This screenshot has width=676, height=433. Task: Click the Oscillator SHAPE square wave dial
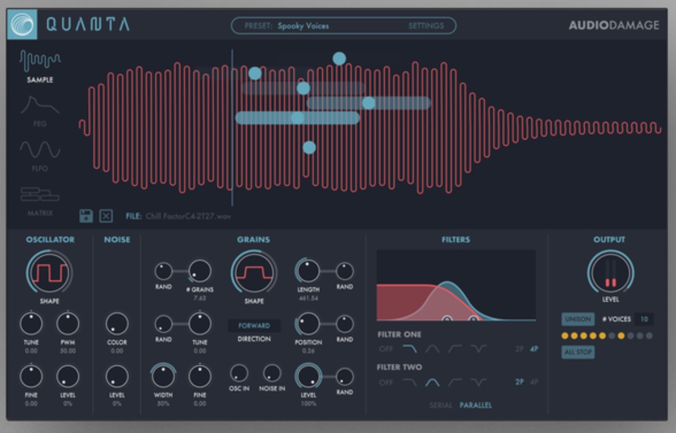coord(49,273)
